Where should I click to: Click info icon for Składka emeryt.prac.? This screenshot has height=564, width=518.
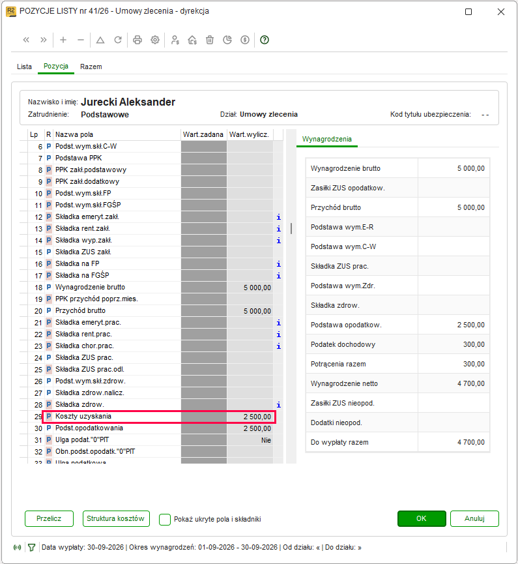[279, 323]
